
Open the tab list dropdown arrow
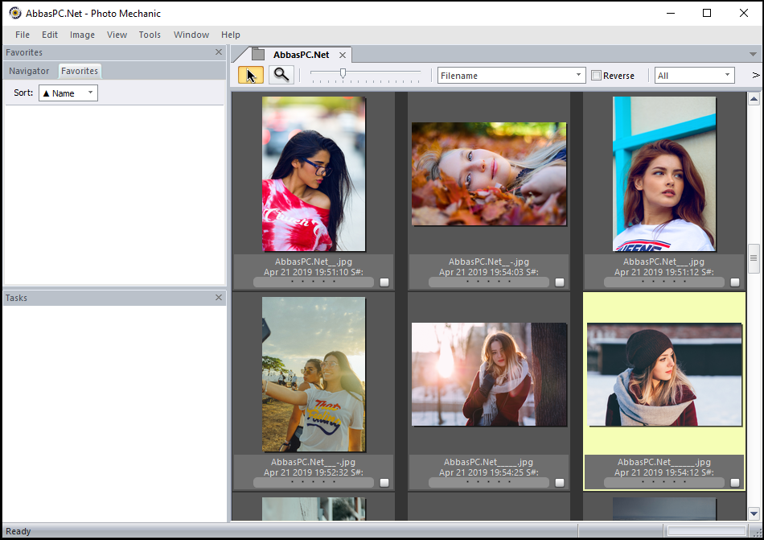tap(753, 54)
